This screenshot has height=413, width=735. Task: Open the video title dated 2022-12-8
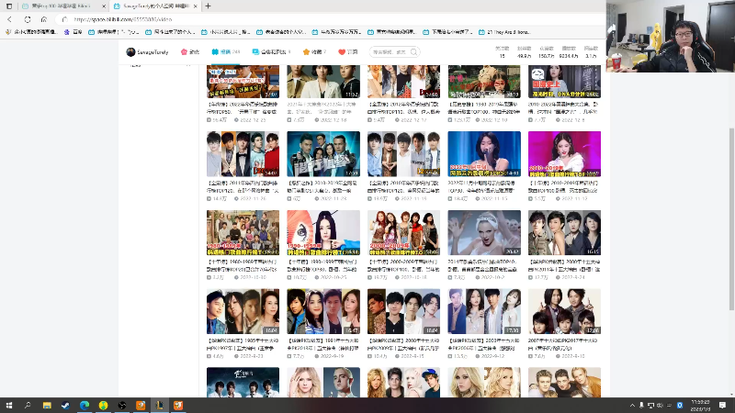tap(564, 108)
